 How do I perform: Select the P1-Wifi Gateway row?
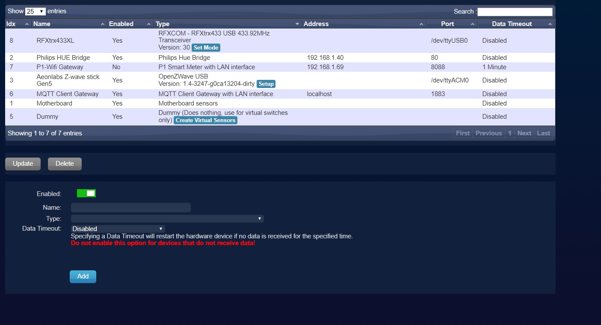click(x=280, y=67)
